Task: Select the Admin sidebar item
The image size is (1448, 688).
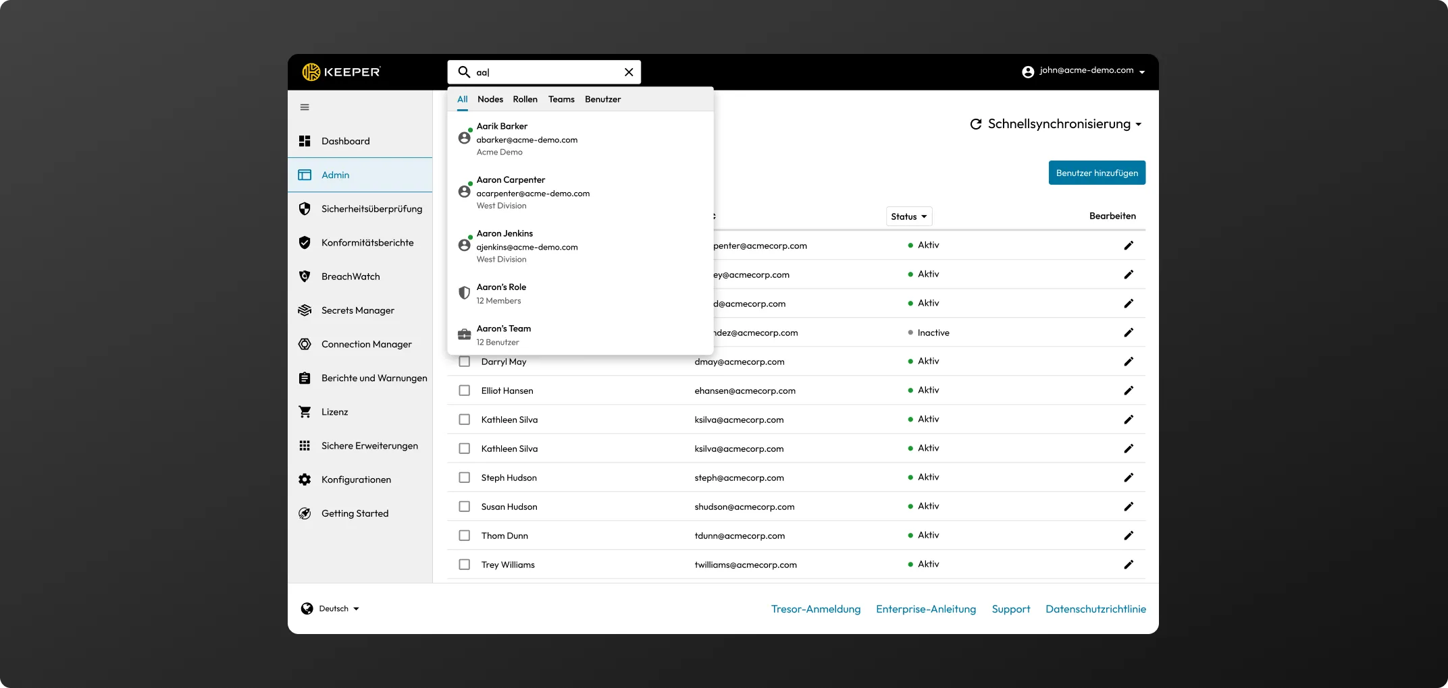Action: [360, 175]
